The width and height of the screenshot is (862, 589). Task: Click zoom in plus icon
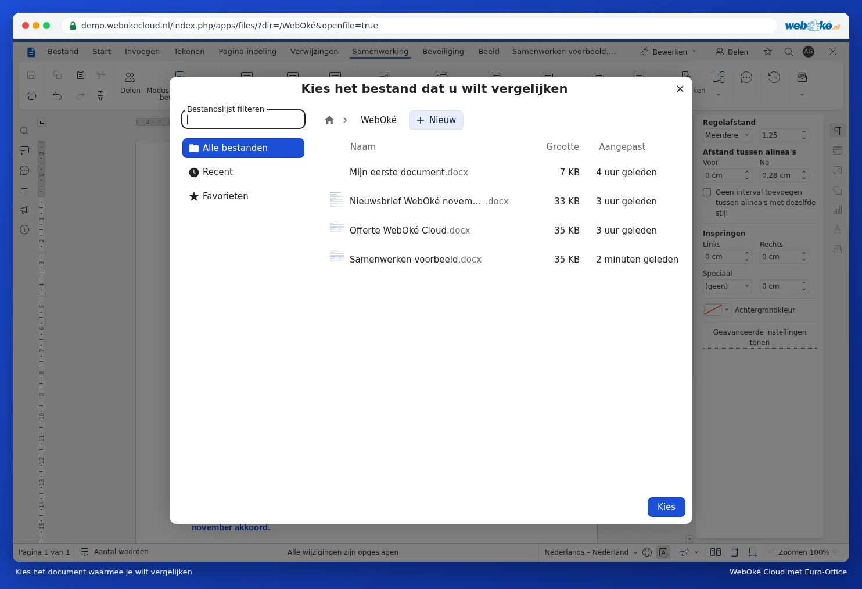tap(836, 552)
